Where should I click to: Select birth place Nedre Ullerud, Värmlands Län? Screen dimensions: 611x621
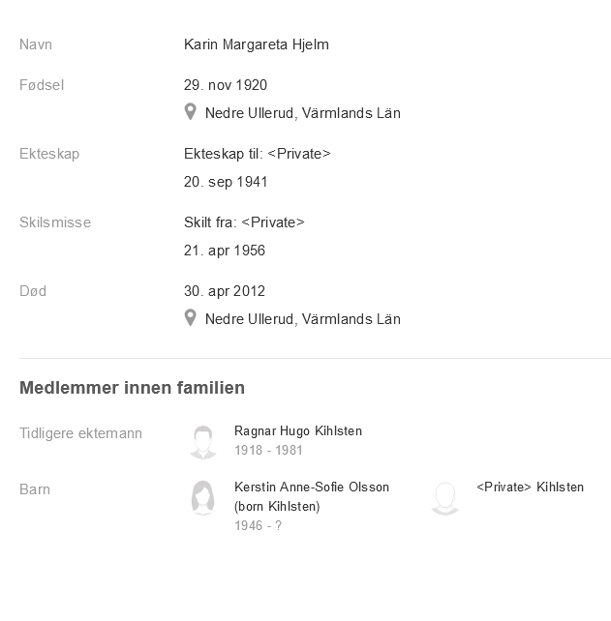click(302, 113)
